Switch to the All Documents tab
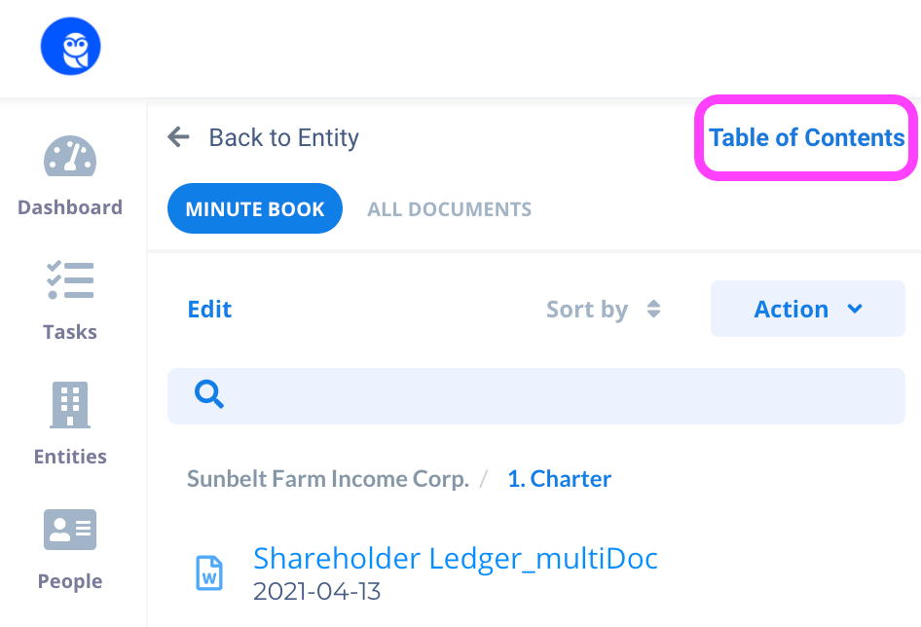Image resolution: width=921 pixels, height=627 pixels. [450, 209]
